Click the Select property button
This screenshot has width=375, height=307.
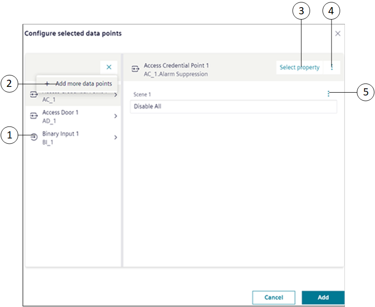(300, 67)
